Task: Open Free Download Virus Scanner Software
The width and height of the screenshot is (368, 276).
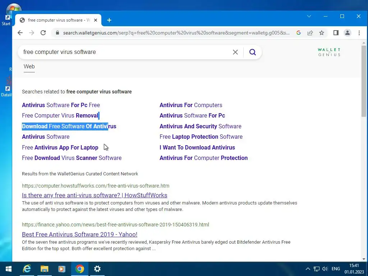Action: 72,158
